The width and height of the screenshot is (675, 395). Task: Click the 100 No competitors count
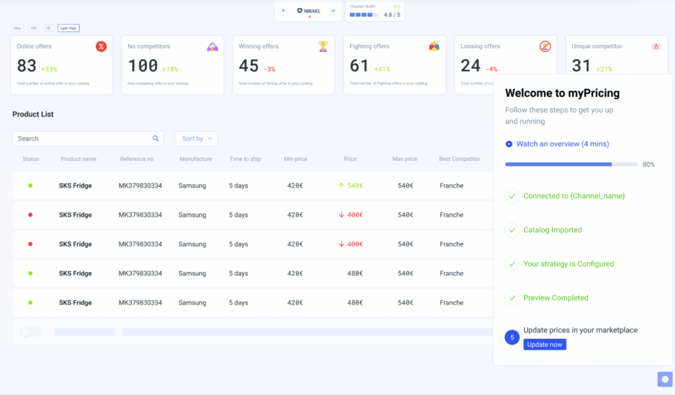click(x=143, y=66)
